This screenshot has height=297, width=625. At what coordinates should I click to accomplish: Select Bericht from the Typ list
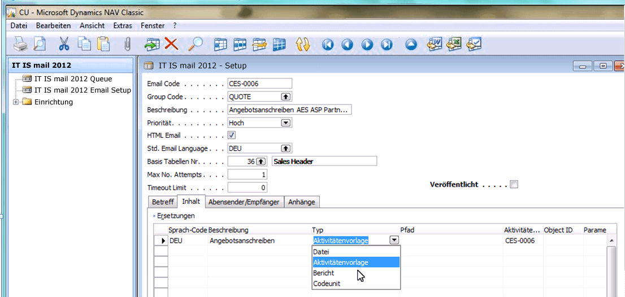pos(356,273)
